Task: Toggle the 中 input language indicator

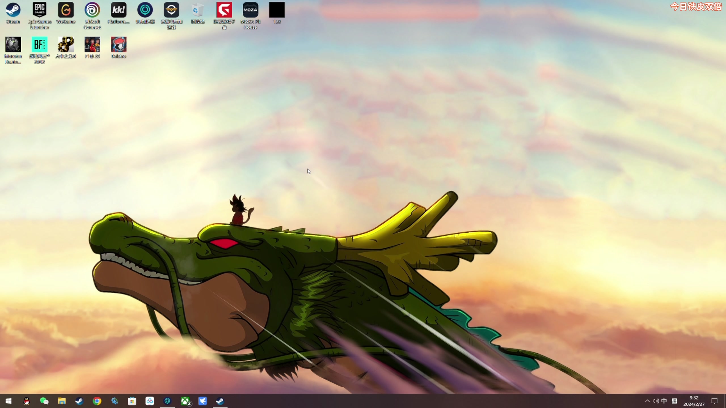Action: click(x=664, y=401)
